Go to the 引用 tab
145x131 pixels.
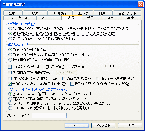coord(103,13)
